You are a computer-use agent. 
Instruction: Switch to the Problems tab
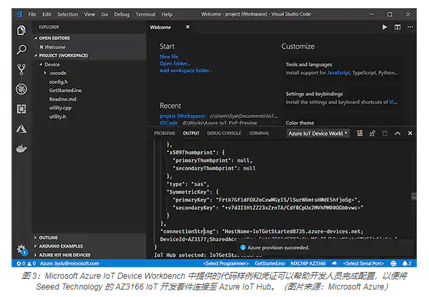pos(164,133)
